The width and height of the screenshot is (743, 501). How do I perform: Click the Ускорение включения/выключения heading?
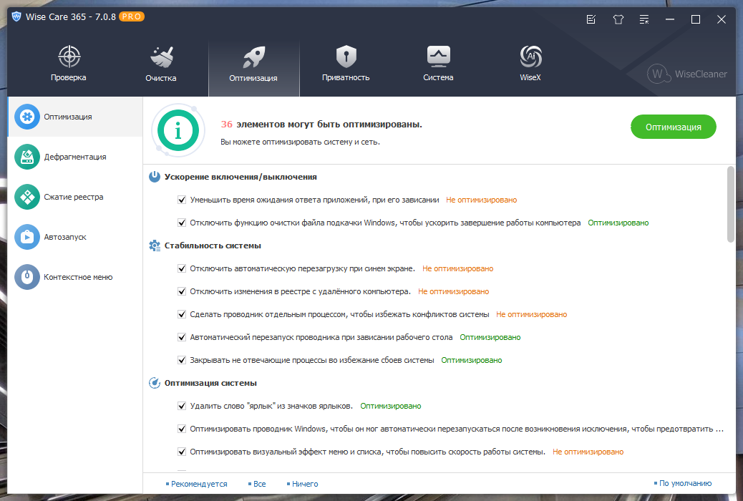pyautogui.click(x=241, y=177)
